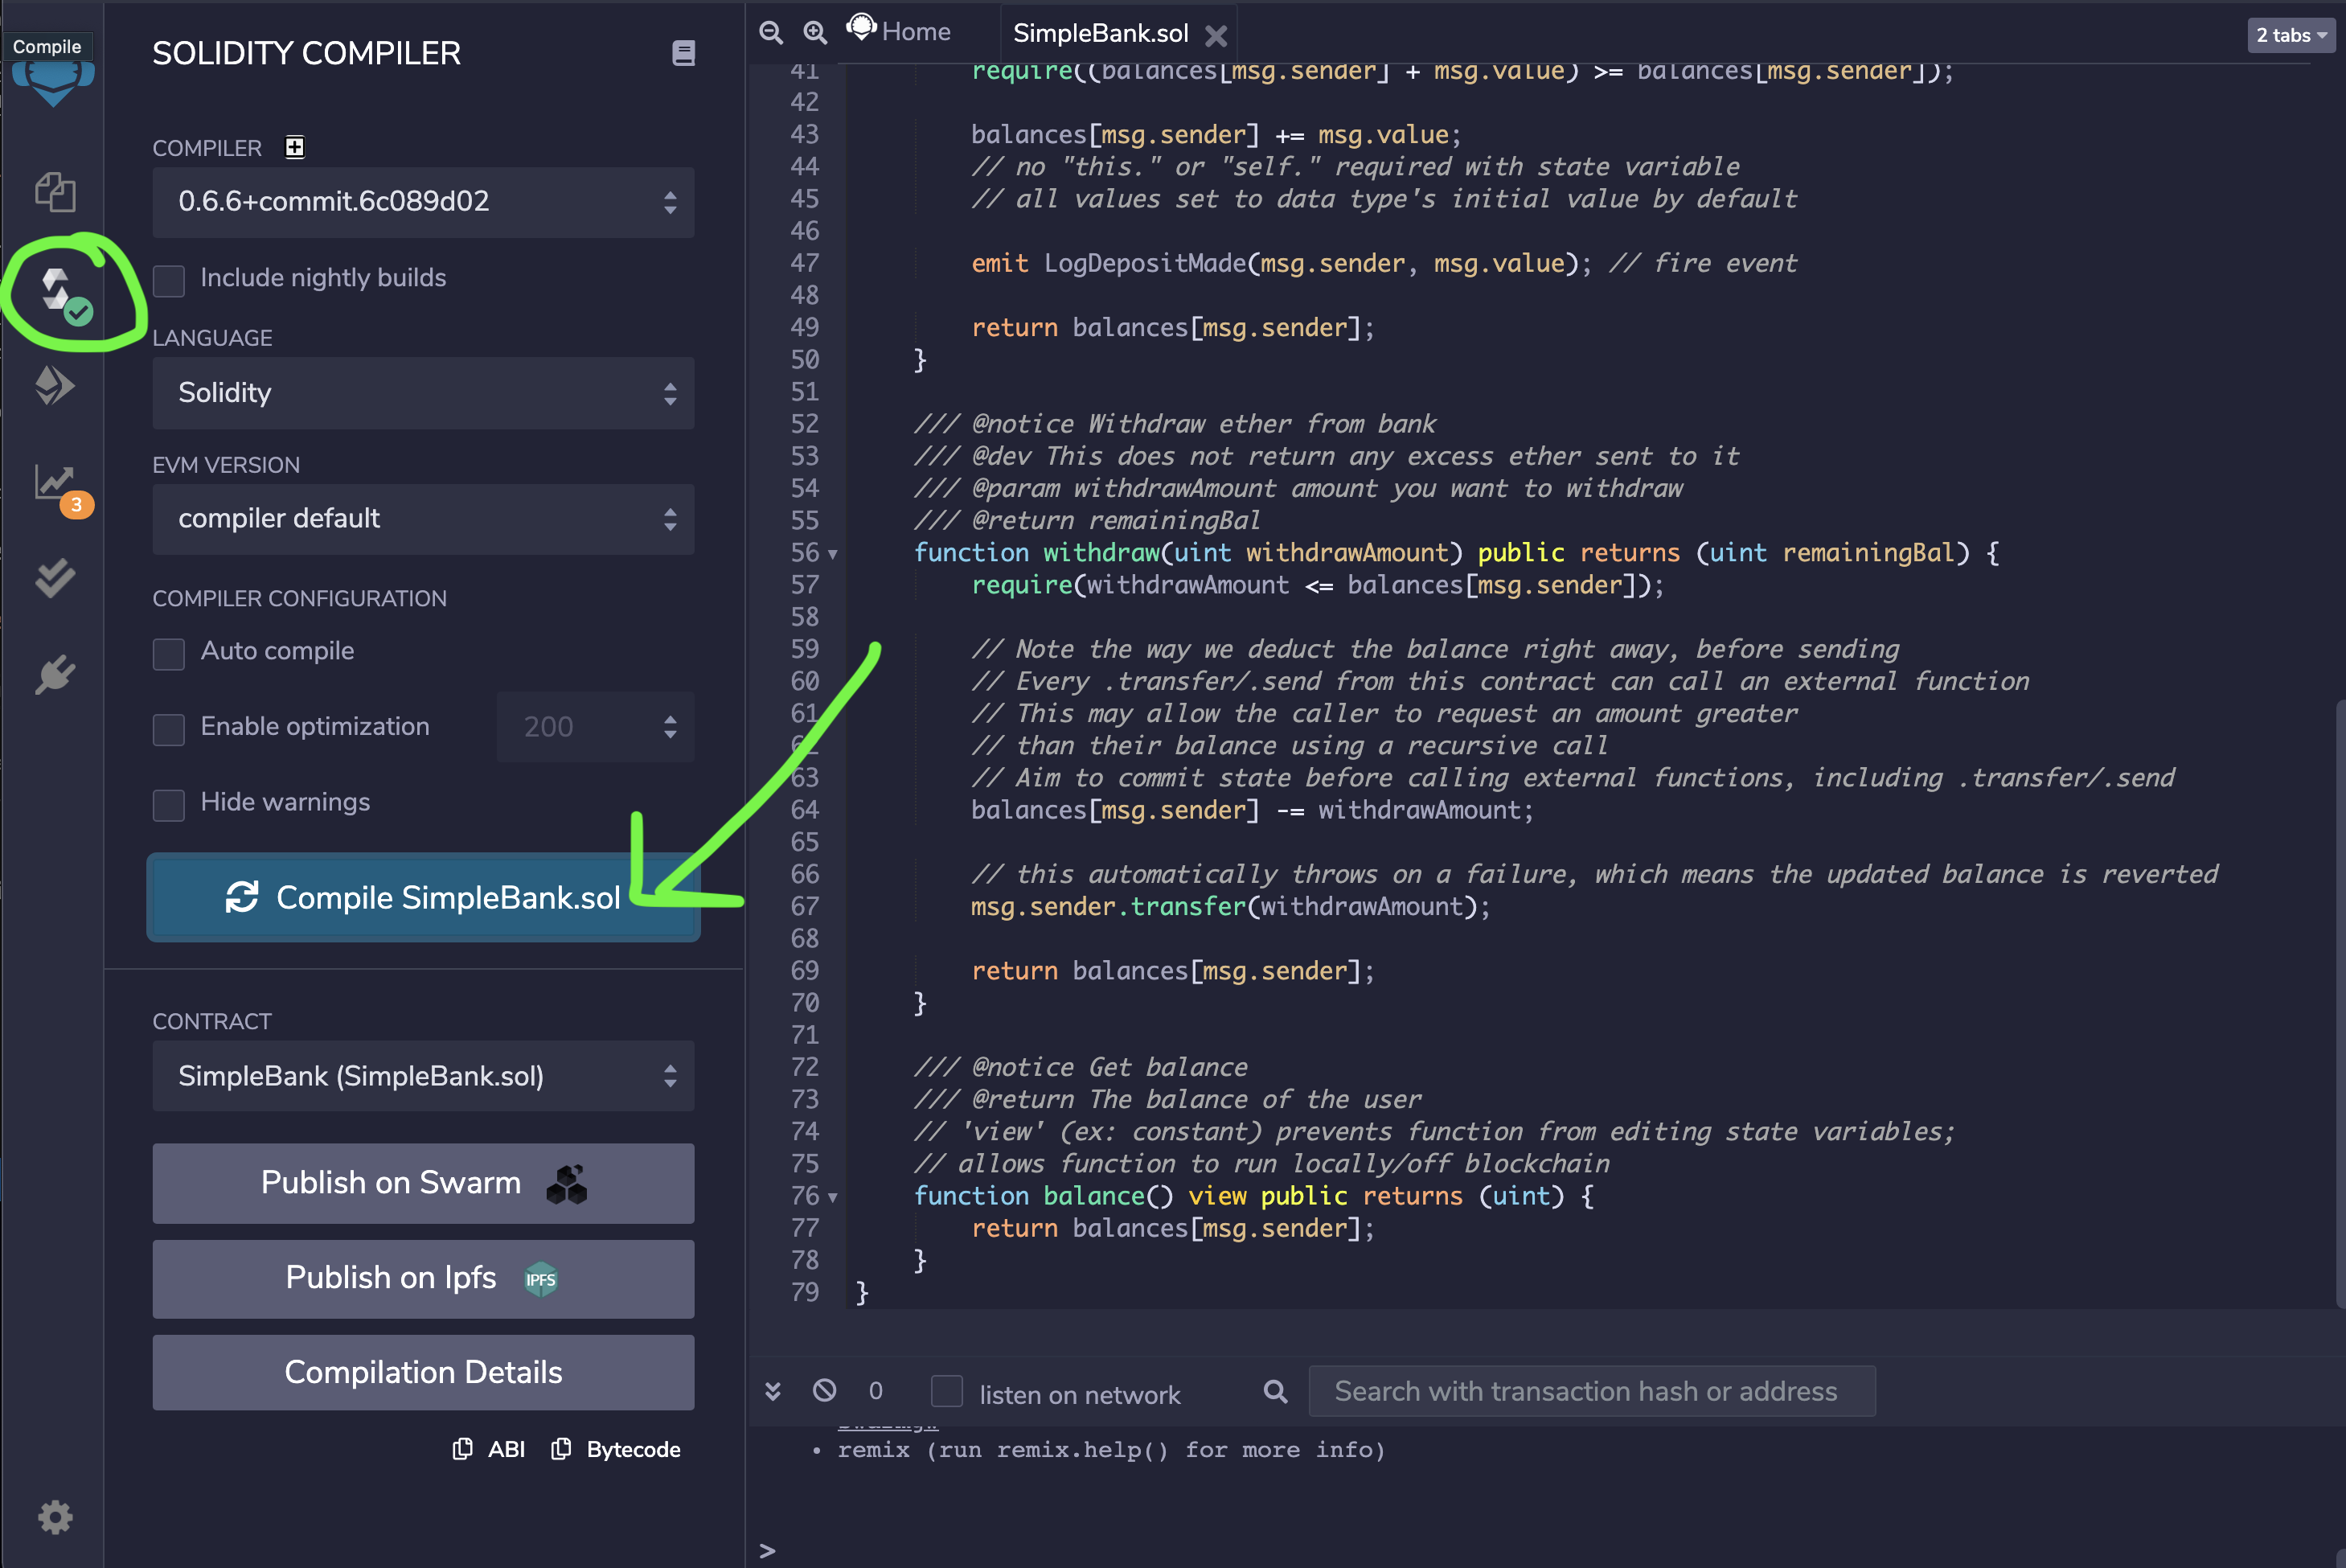Screen dimensions: 2346x1568
Task: Open the EVM VERSION dropdown
Action: point(423,519)
